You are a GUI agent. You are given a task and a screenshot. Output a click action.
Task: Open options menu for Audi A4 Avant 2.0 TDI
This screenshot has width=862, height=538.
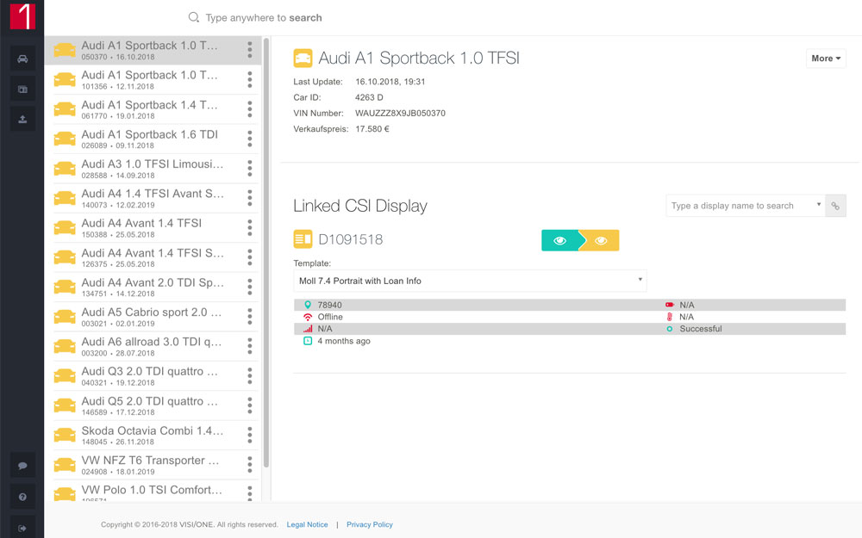[250, 288]
